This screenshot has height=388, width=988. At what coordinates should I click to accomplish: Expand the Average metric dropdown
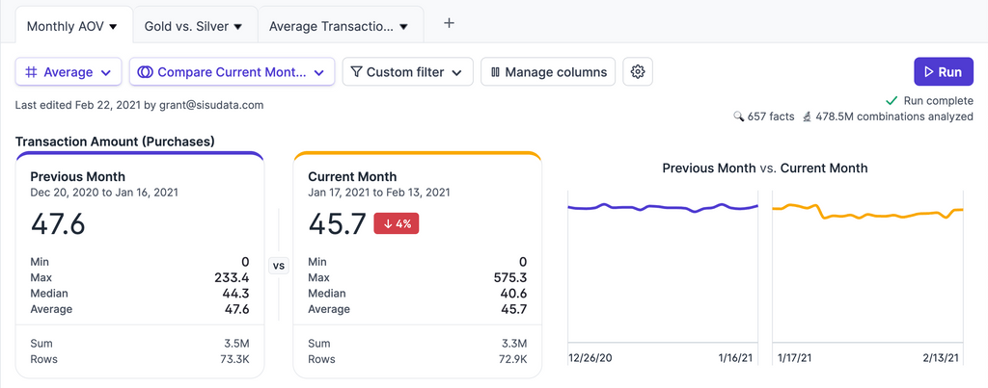click(x=105, y=72)
